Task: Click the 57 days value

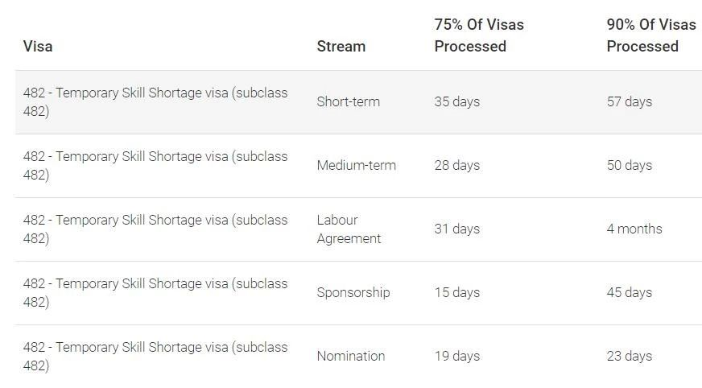Action: [x=629, y=102]
